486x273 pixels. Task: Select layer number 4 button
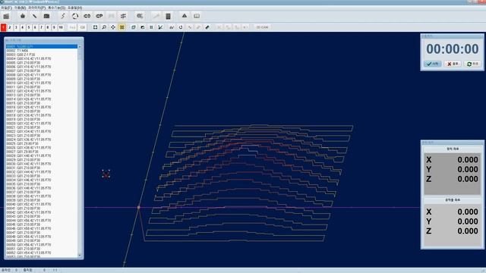point(22,27)
